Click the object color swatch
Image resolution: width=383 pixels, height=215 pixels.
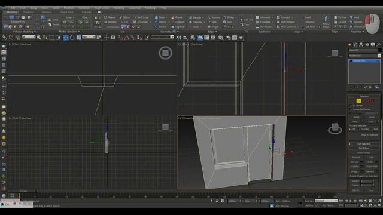(379, 50)
